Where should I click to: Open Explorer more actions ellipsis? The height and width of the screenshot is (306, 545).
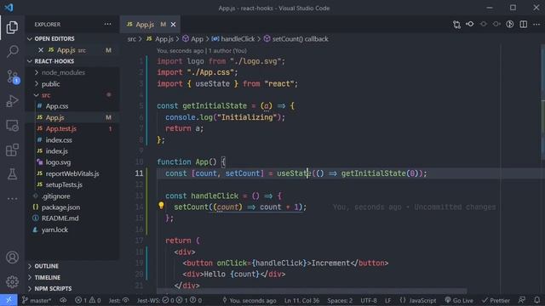[x=108, y=25]
